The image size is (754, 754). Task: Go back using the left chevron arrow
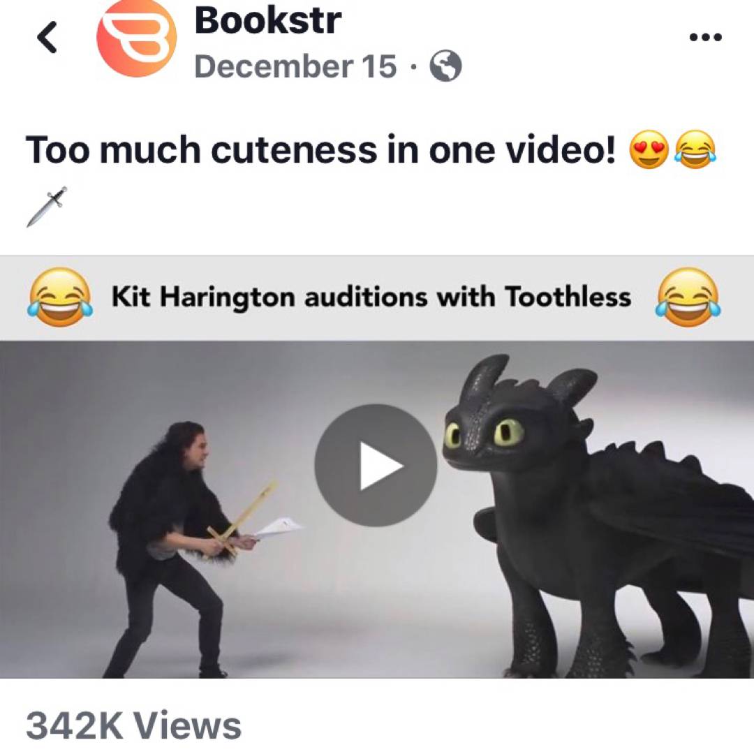click(47, 37)
